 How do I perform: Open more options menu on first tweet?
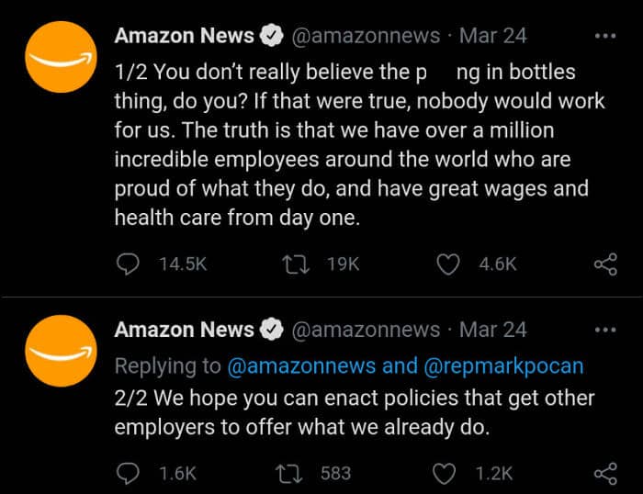[x=605, y=37]
